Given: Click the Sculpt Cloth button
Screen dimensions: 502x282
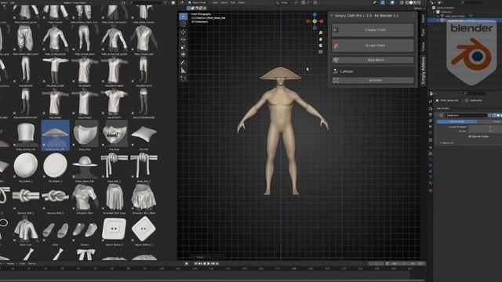Looking at the screenshot, I should tap(373, 45).
